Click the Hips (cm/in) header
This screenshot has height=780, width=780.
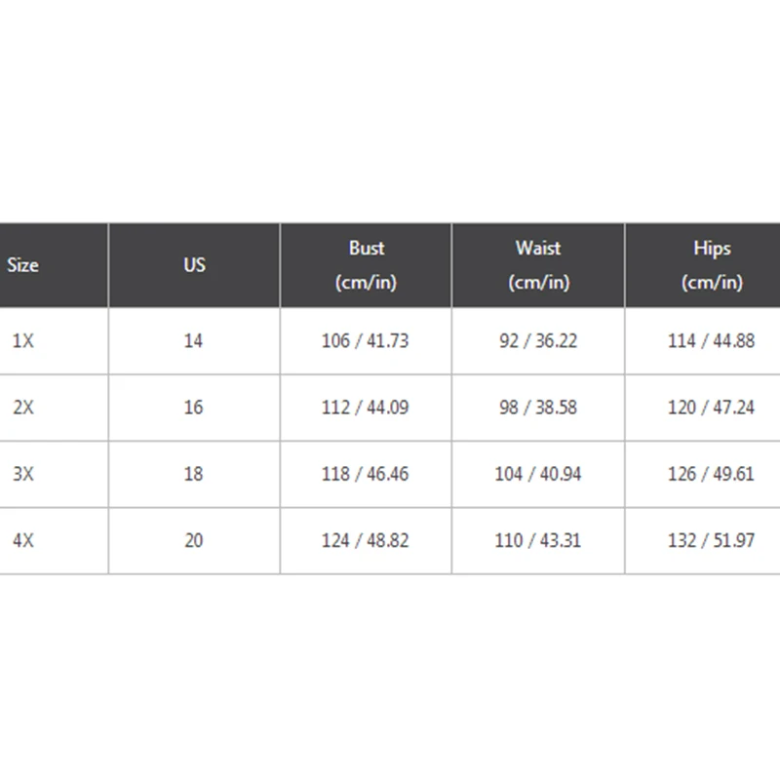pyautogui.click(x=711, y=265)
